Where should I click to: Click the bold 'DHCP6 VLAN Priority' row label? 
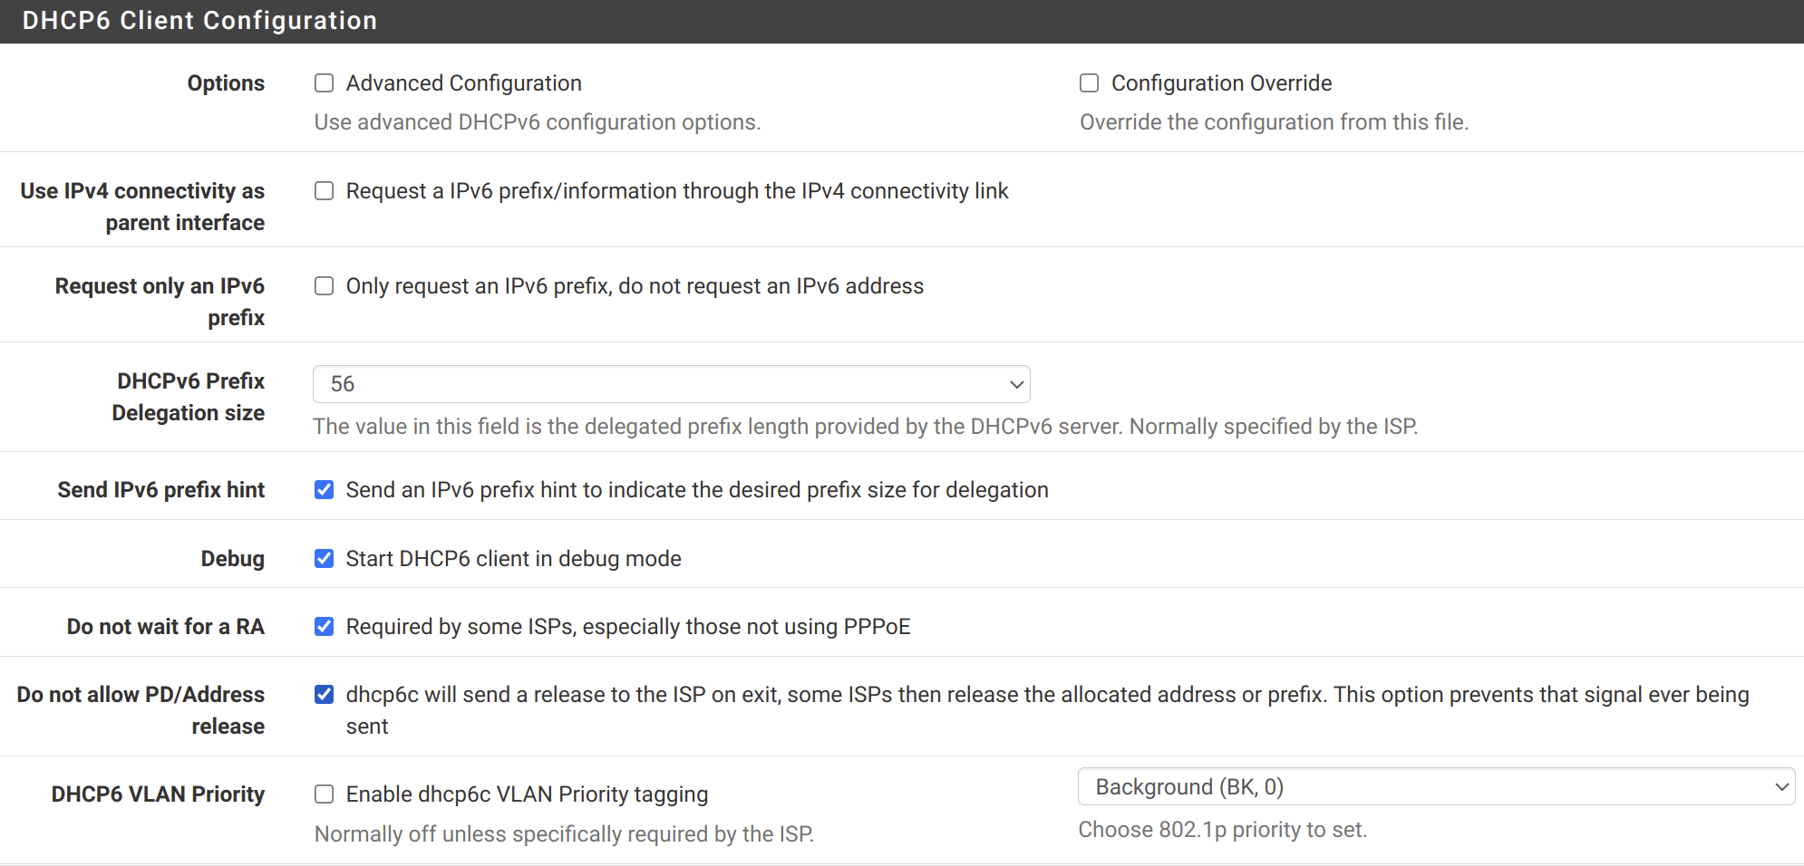[x=158, y=794]
